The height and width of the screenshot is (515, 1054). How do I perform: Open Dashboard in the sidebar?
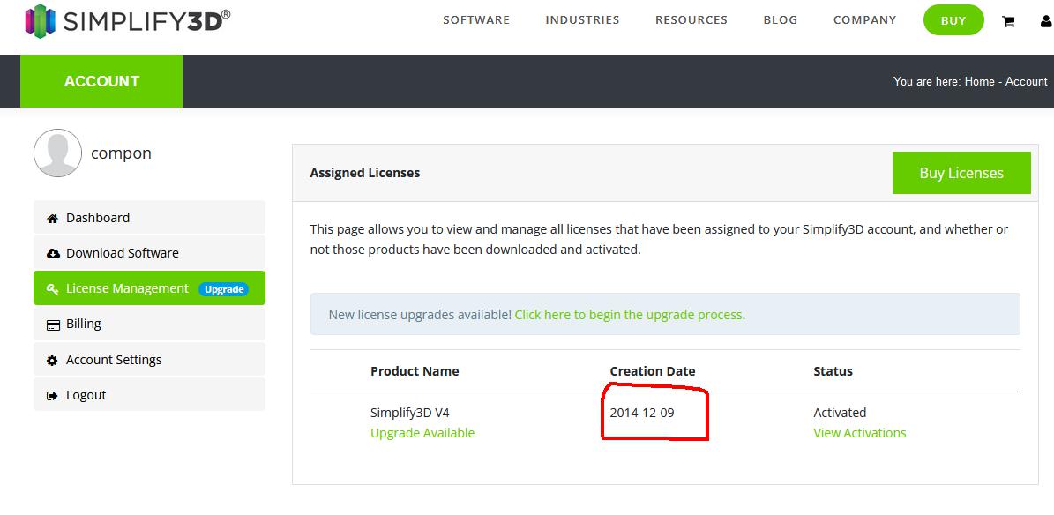pyautogui.click(x=149, y=218)
